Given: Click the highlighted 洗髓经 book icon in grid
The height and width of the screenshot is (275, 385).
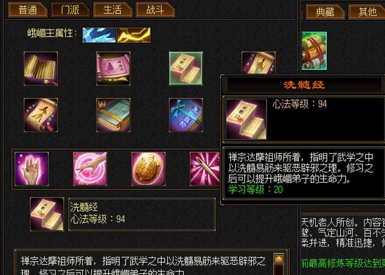Looking at the screenshot, I should coord(186,68).
